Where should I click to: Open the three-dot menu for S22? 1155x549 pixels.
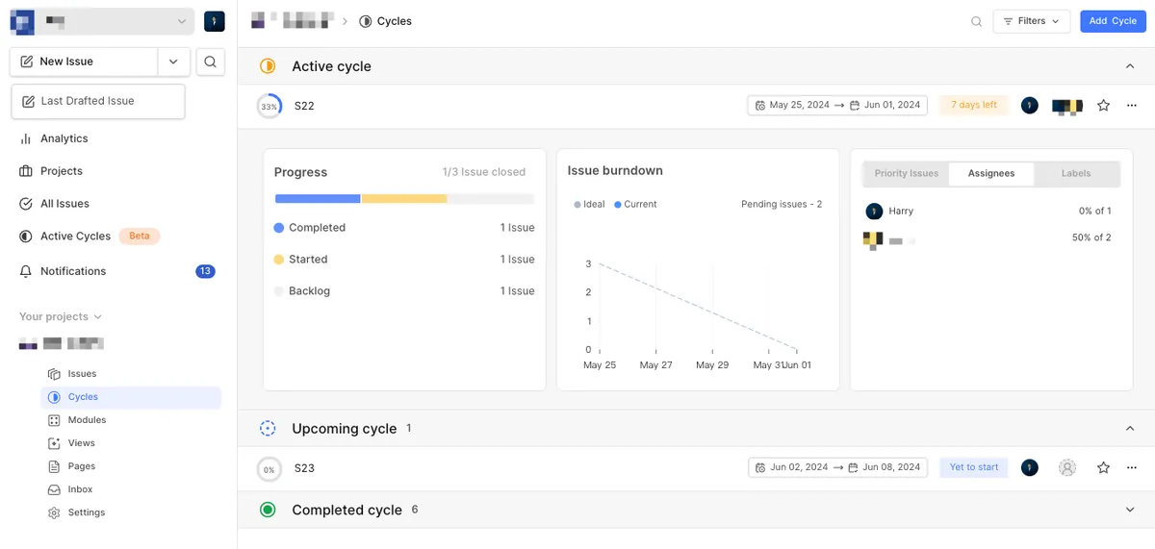[1132, 106]
